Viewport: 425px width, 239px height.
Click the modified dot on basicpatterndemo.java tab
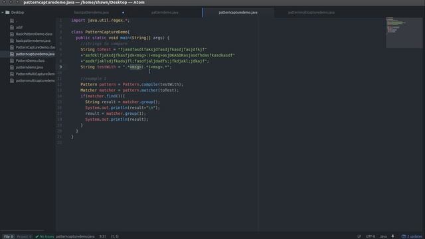pyautogui.click(x=123, y=13)
